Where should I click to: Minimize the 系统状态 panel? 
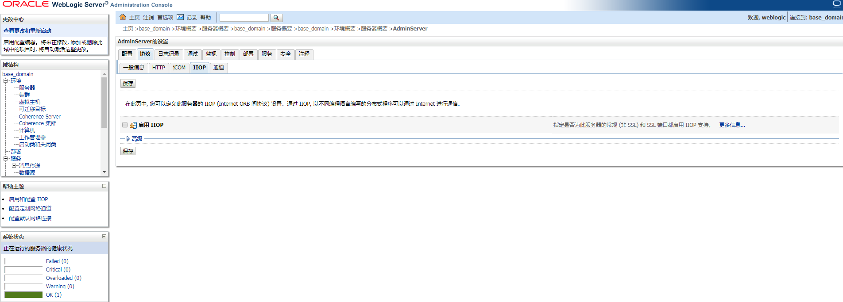(x=104, y=237)
